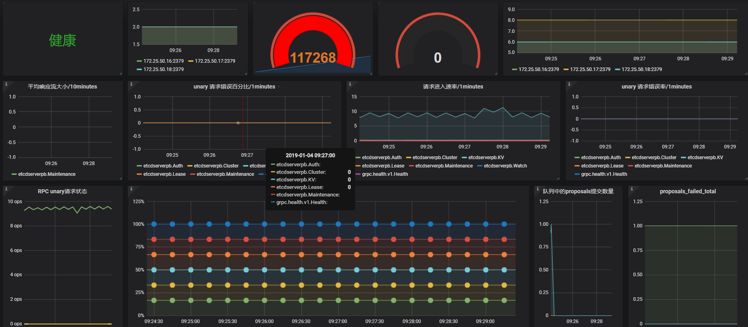Click the green 健康 status text
The width and height of the screenshot is (748, 327).
click(62, 40)
